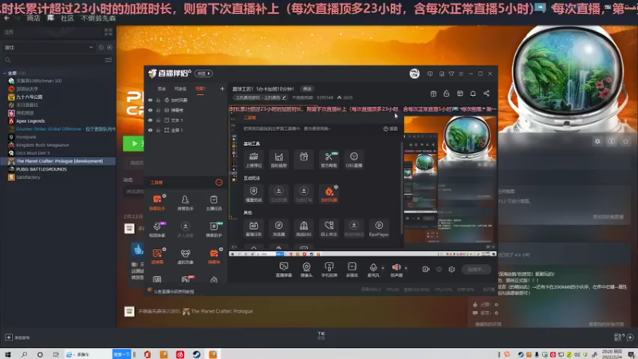Open 主播任务 in left toolbox
This screenshot has width=638, height=359.
(214, 203)
